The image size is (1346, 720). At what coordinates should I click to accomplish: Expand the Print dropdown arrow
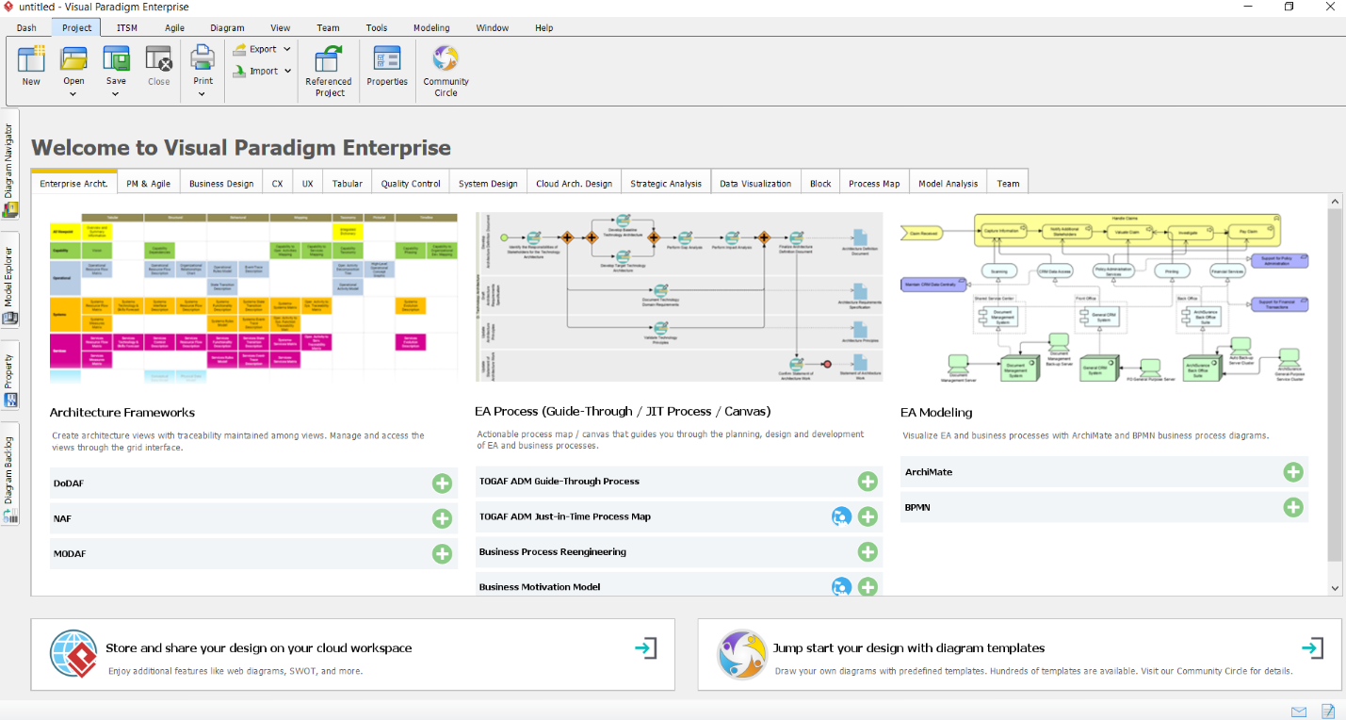pos(203,94)
